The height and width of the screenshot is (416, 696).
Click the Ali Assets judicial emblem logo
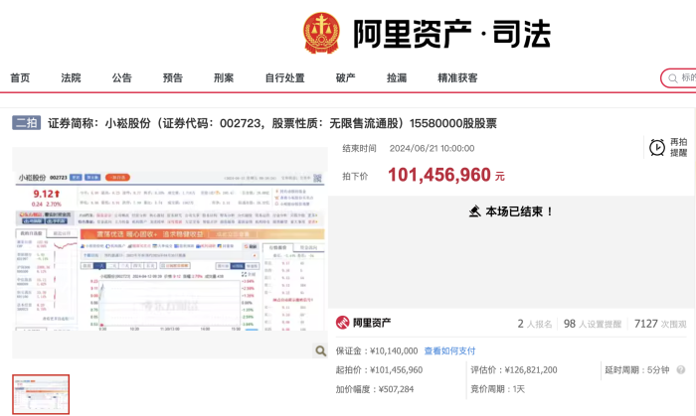[x=321, y=33]
